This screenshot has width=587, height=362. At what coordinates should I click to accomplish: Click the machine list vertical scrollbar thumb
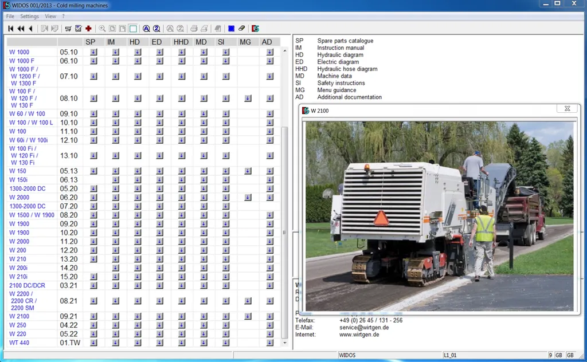[x=284, y=233]
